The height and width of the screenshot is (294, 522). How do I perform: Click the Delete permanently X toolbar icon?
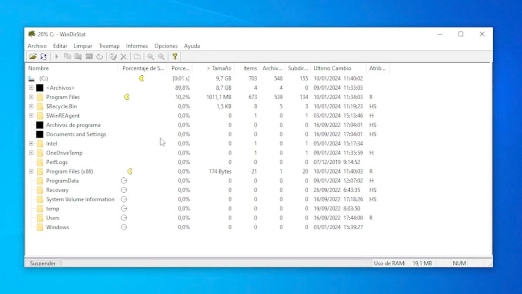pyautogui.click(x=124, y=57)
